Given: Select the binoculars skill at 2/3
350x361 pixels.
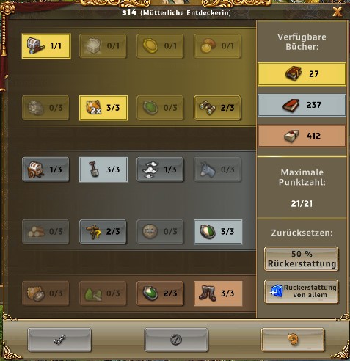Looking at the screenshot, I should tap(217, 108).
